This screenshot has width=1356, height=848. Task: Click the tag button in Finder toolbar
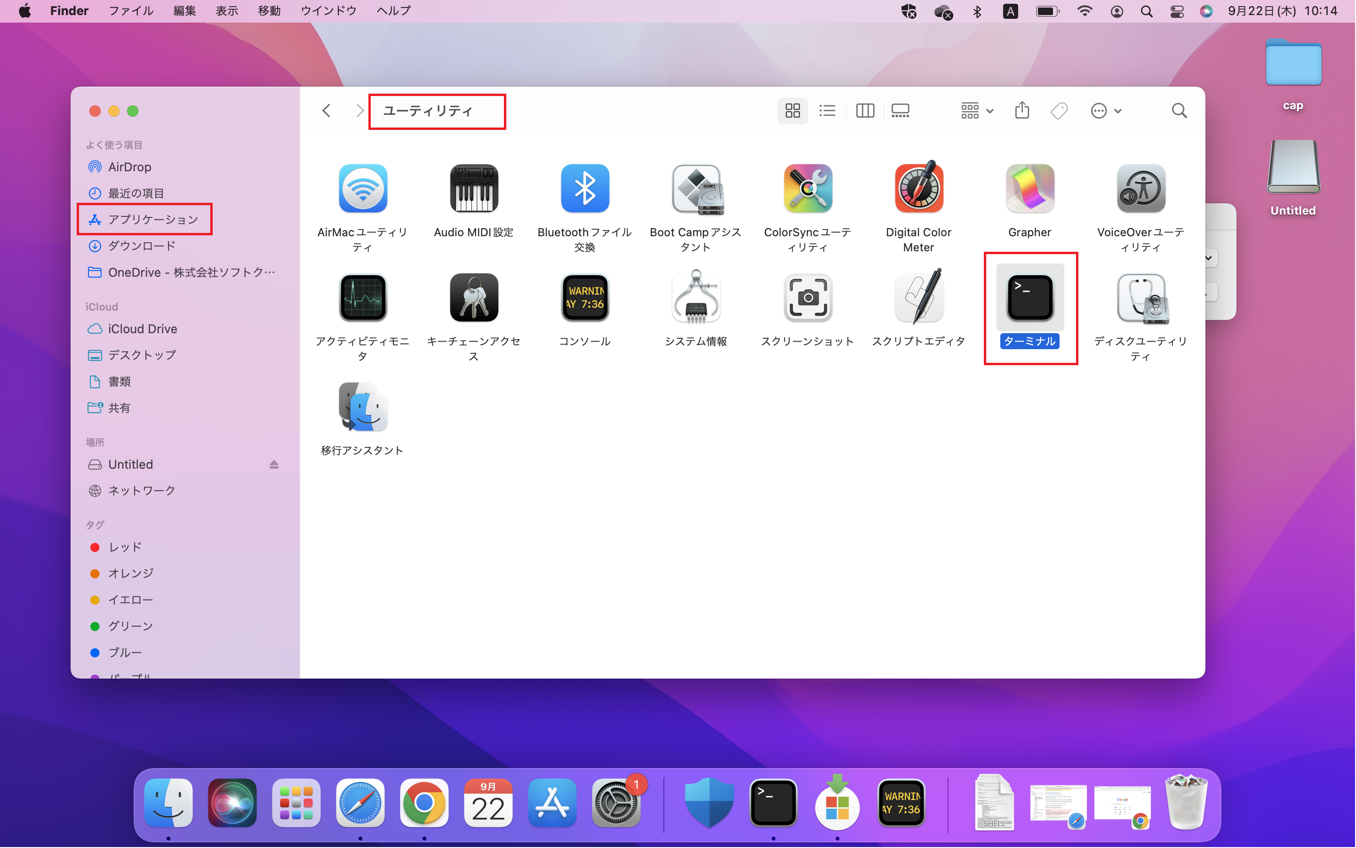click(1059, 111)
